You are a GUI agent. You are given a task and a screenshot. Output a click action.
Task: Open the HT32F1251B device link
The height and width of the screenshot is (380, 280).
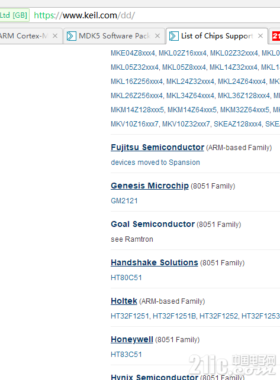tap(174, 316)
